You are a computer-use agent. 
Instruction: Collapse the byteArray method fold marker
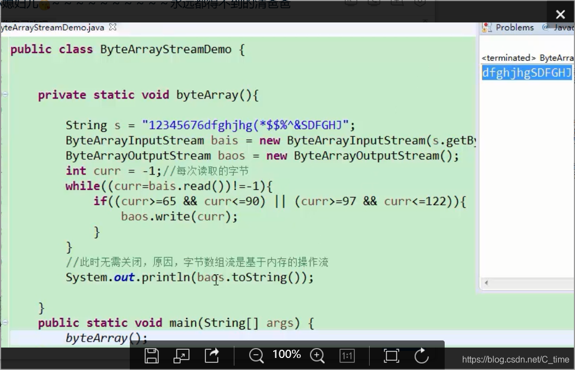pos(5,94)
